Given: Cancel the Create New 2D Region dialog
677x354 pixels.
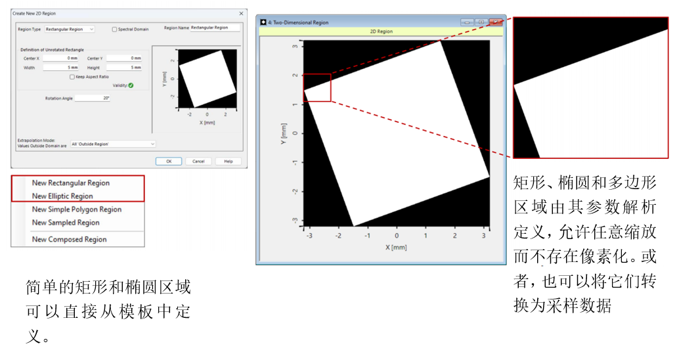Looking at the screenshot, I should click(x=198, y=161).
